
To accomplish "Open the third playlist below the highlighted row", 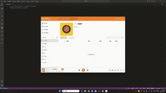I will [50, 50].
